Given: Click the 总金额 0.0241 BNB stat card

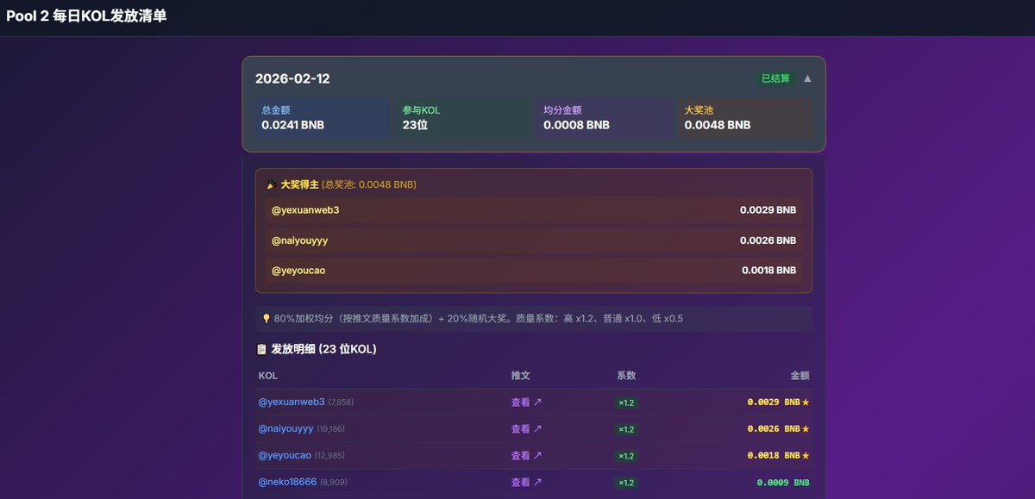Looking at the screenshot, I should coord(323,118).
